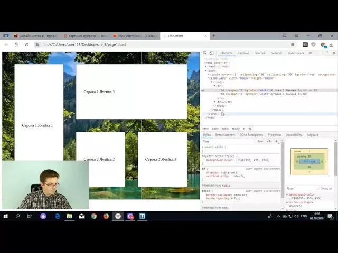Toggle the .cls class editor
This screenshot has width=338, height=253.
click(x=269, y=141)
